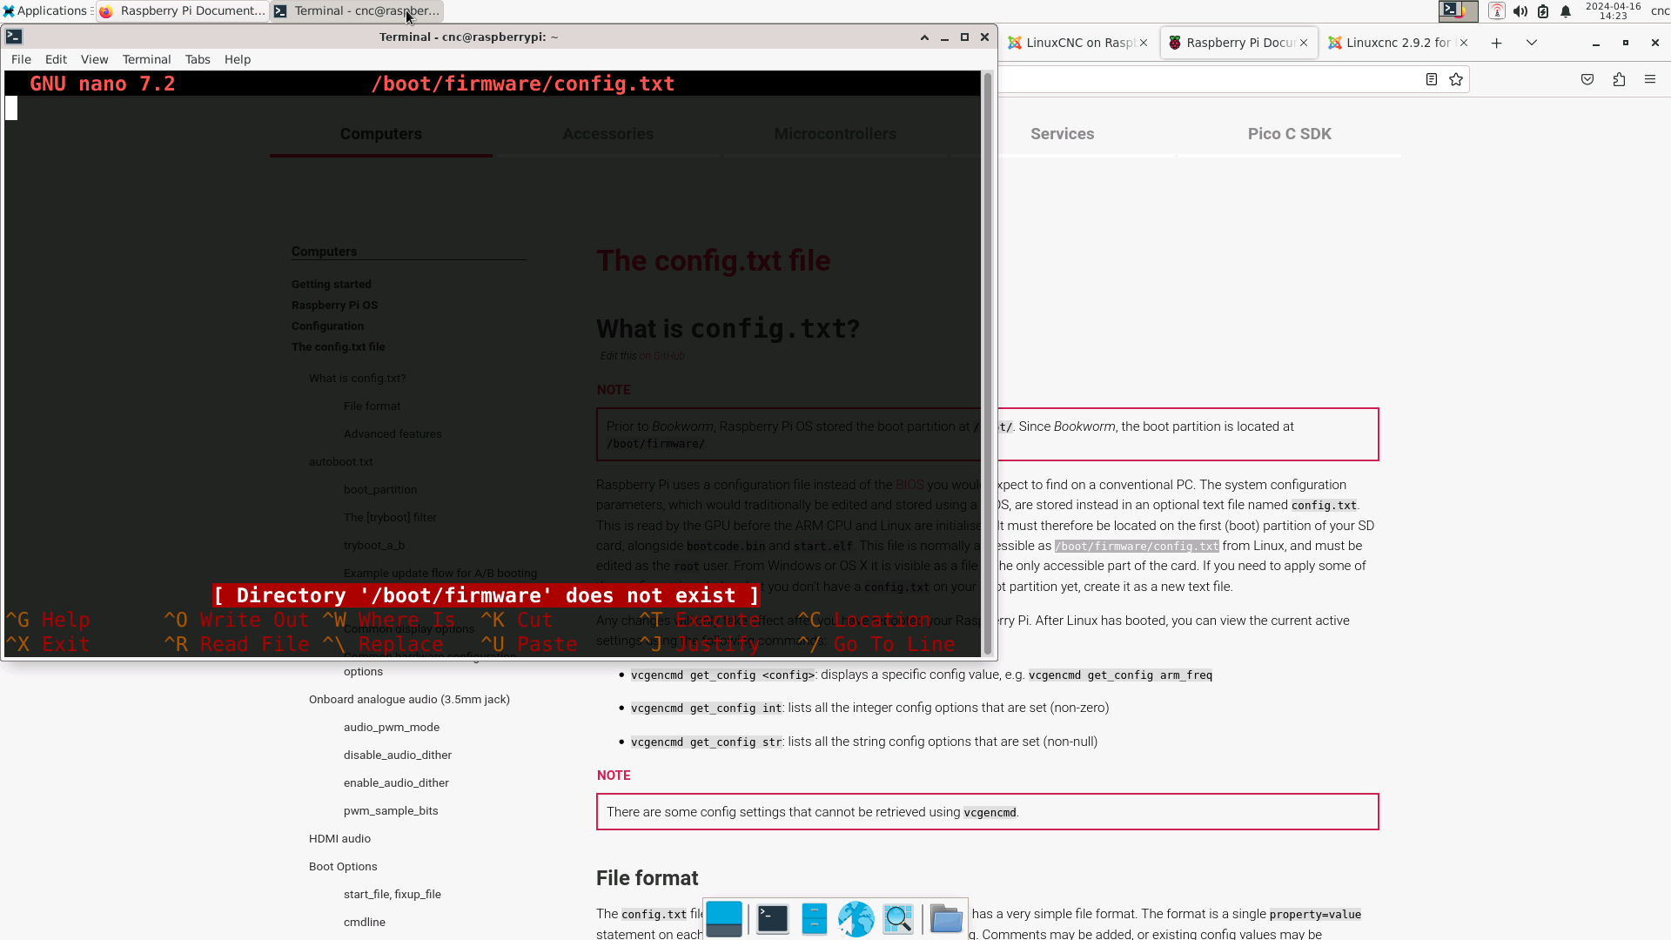Minimize the Firefox window
The height and width of the screenshot is (940, 1671).
coord(1596,43)
